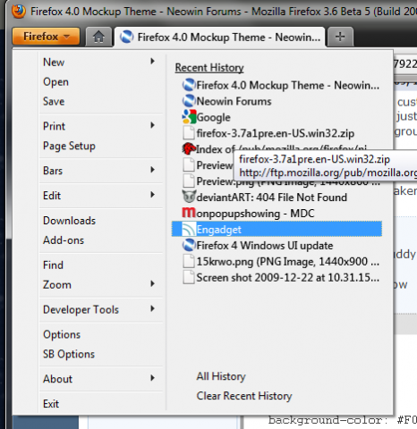Choose Save from the Firefox menu

tap(54, 101)
